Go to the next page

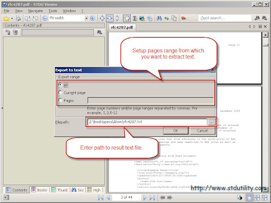145,198
